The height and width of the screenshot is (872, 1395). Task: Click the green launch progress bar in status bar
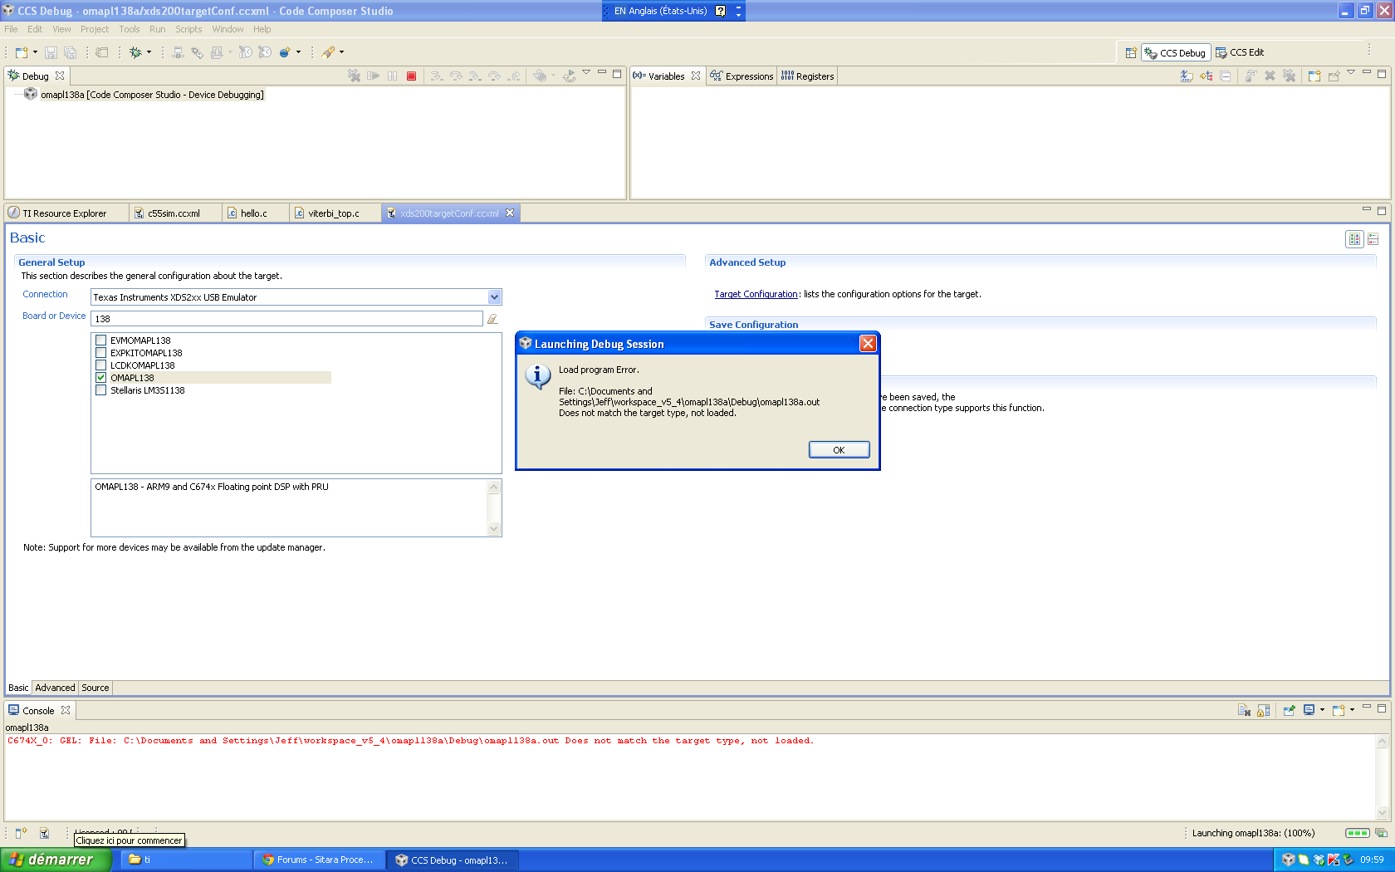click(1357, 833)
